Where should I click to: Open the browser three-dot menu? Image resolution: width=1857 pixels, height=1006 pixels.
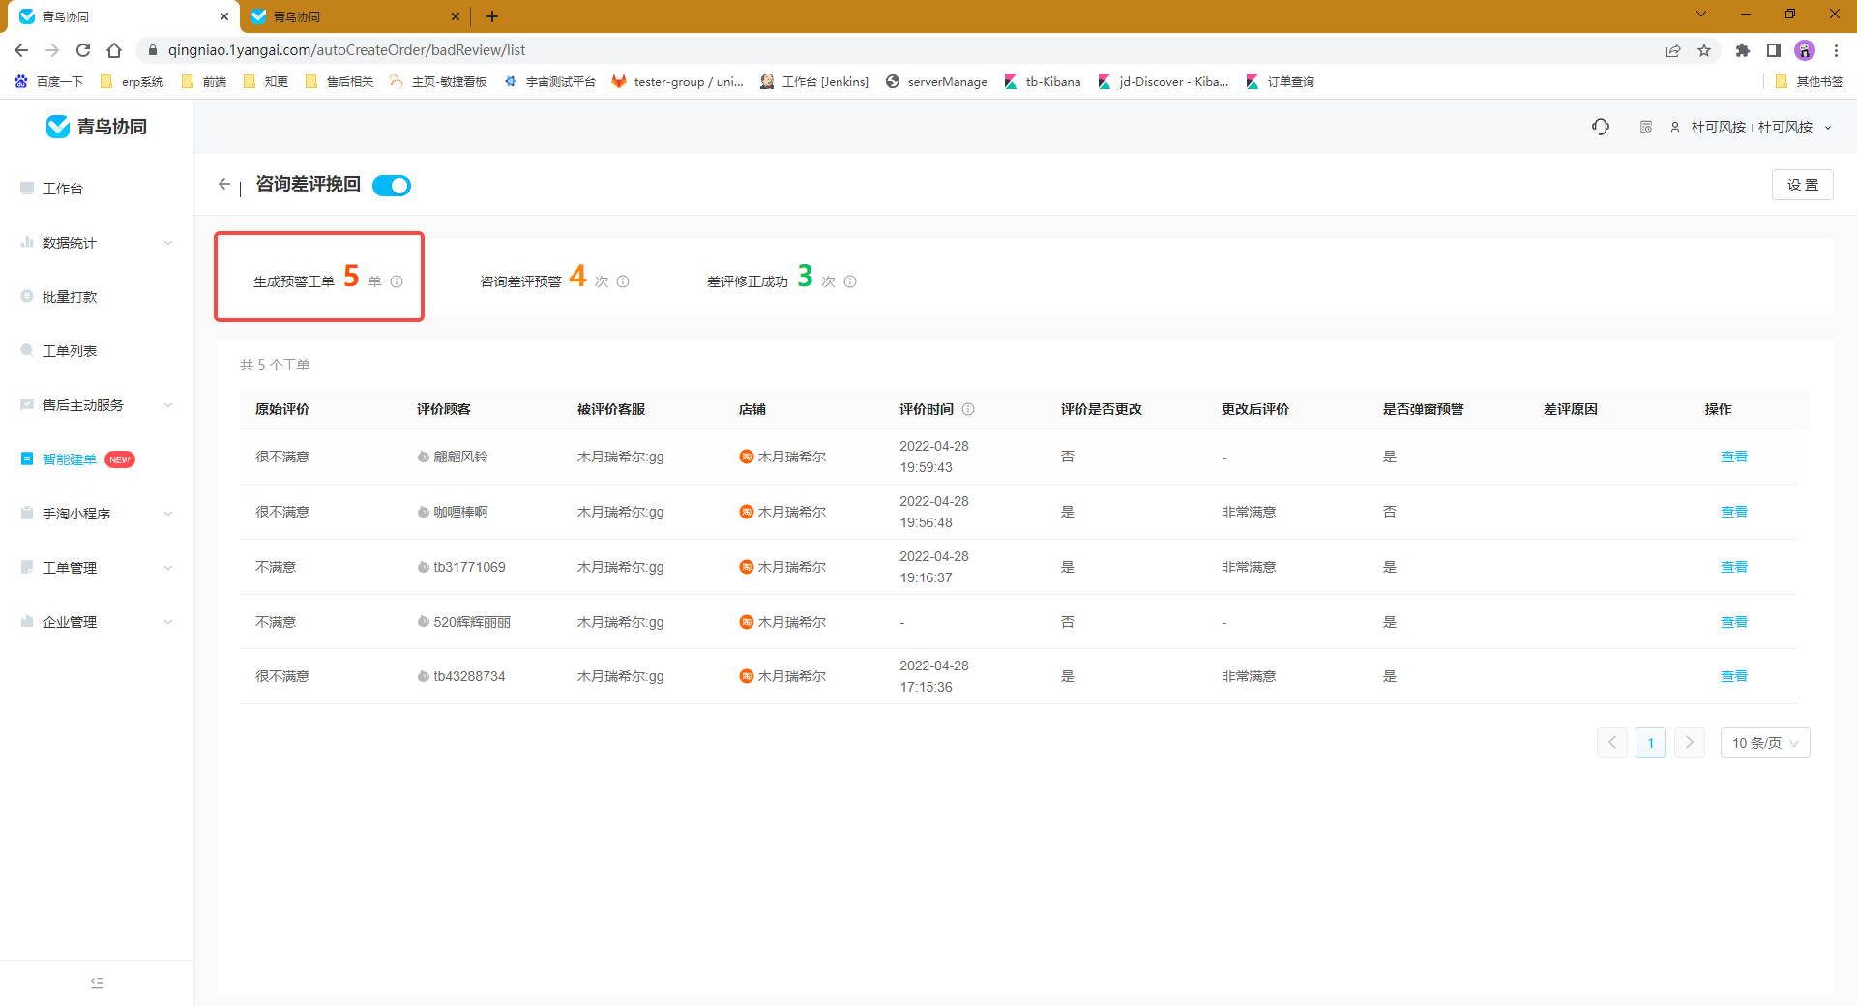point(1836,50)
